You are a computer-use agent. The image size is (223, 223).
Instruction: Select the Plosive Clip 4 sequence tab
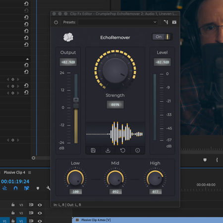[x=14, y=172]
